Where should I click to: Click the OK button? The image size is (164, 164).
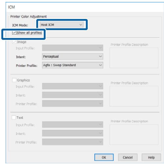[104, 157]
